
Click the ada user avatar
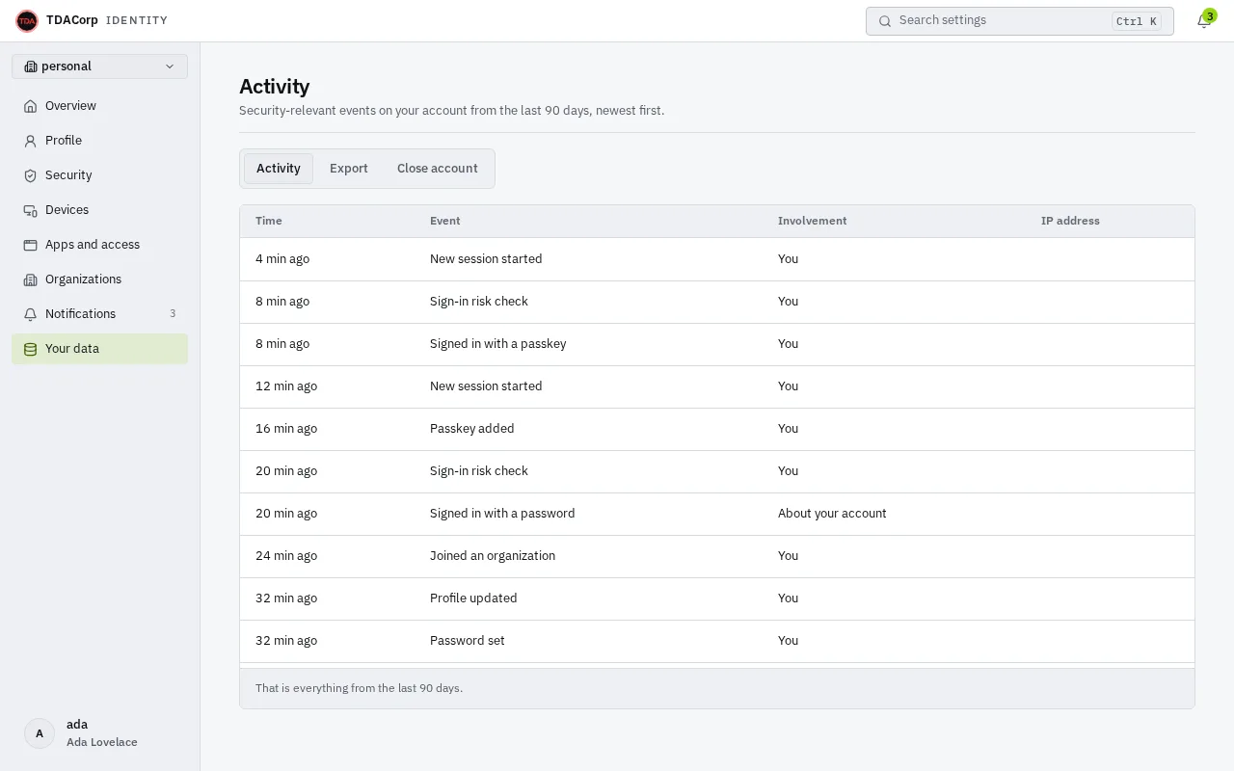point(40,733)
